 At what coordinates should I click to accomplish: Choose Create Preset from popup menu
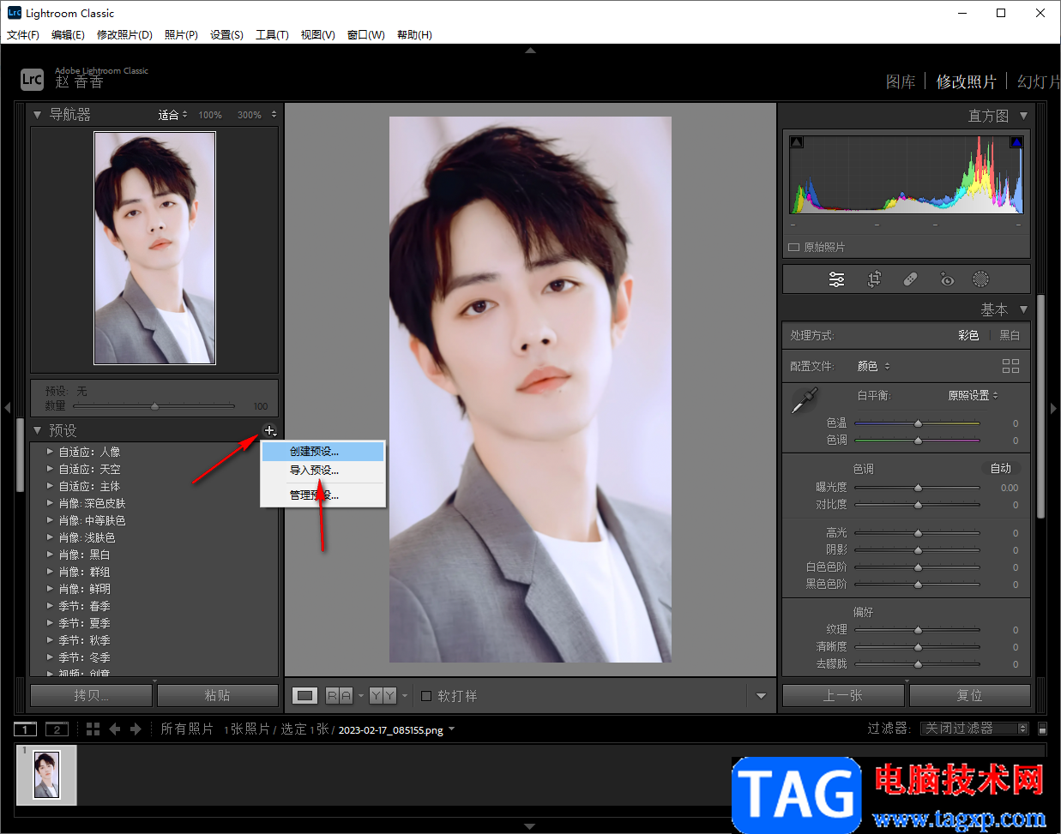coord(323,452)
